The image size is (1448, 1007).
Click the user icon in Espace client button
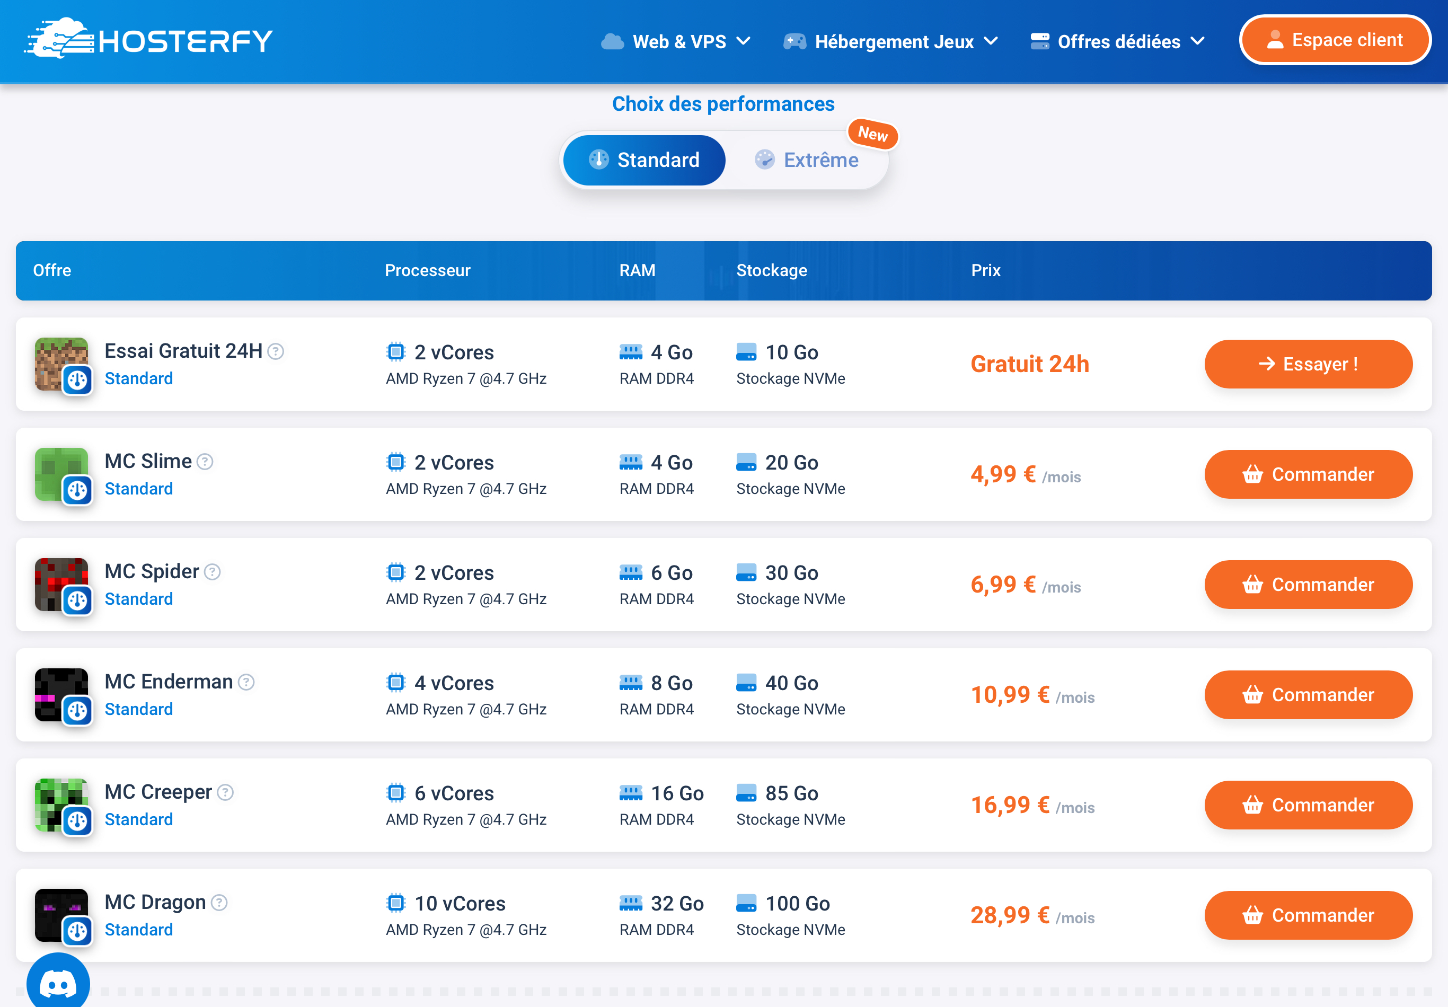1275,40
